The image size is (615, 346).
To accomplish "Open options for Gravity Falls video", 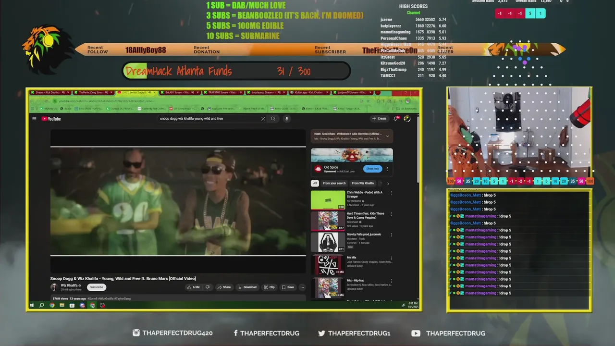I will [x=391, y=235].
